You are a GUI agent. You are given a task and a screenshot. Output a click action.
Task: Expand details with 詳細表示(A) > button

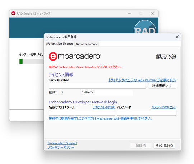[x=162, y=86]
